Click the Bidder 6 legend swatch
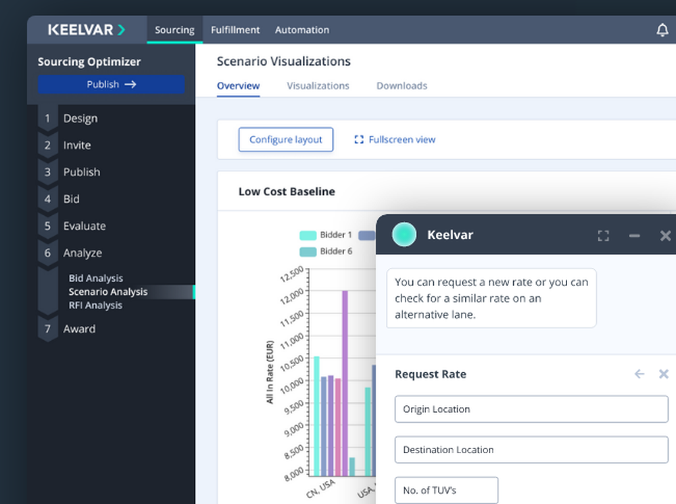The image size is (676, 504). click(308, 252)
